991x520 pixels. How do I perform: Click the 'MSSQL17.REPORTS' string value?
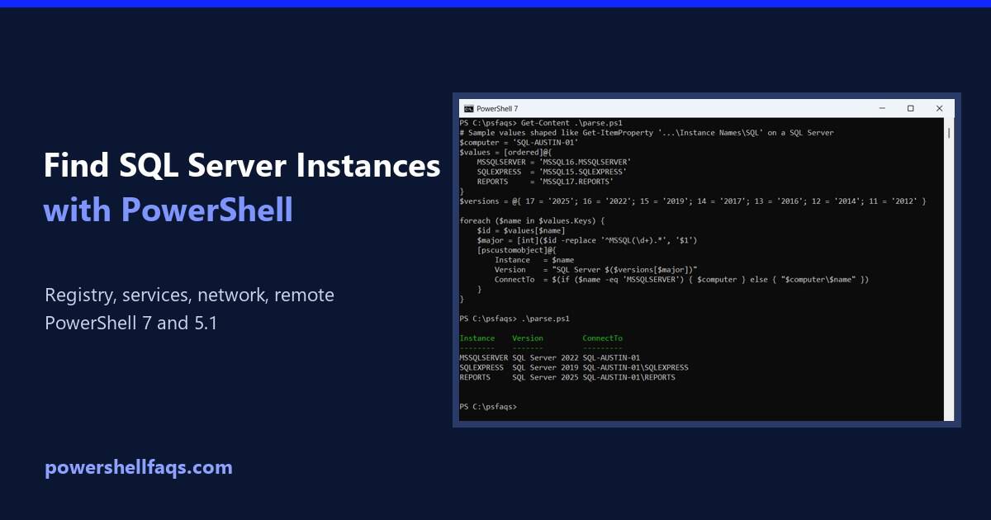576,182
